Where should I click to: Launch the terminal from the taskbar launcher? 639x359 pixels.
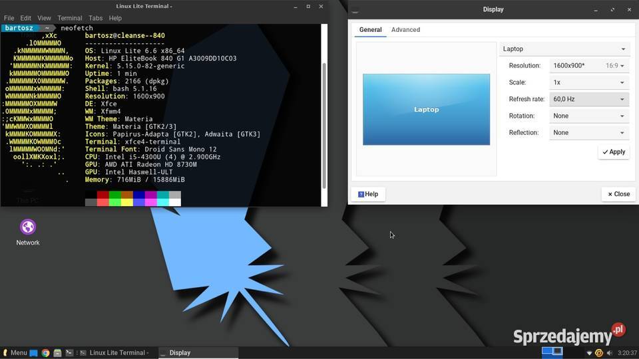(x=69, y=353)
